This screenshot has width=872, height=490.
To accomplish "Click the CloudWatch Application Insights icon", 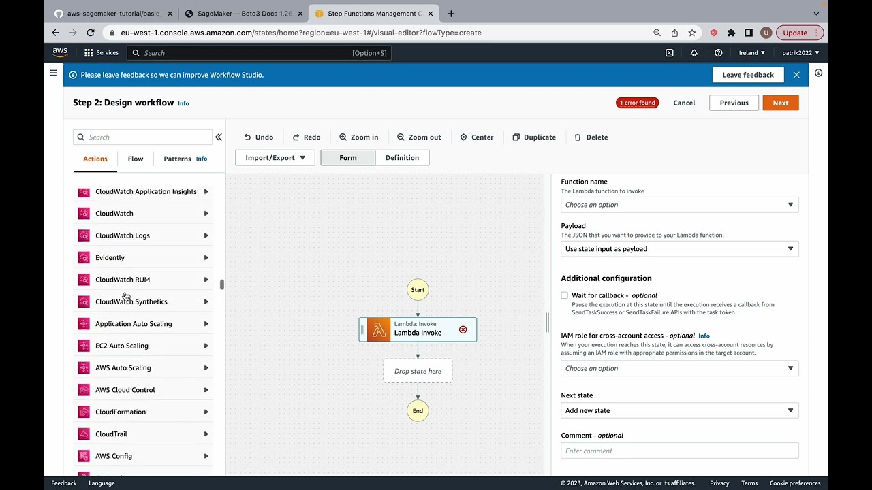I will click(x=84, y=191).
